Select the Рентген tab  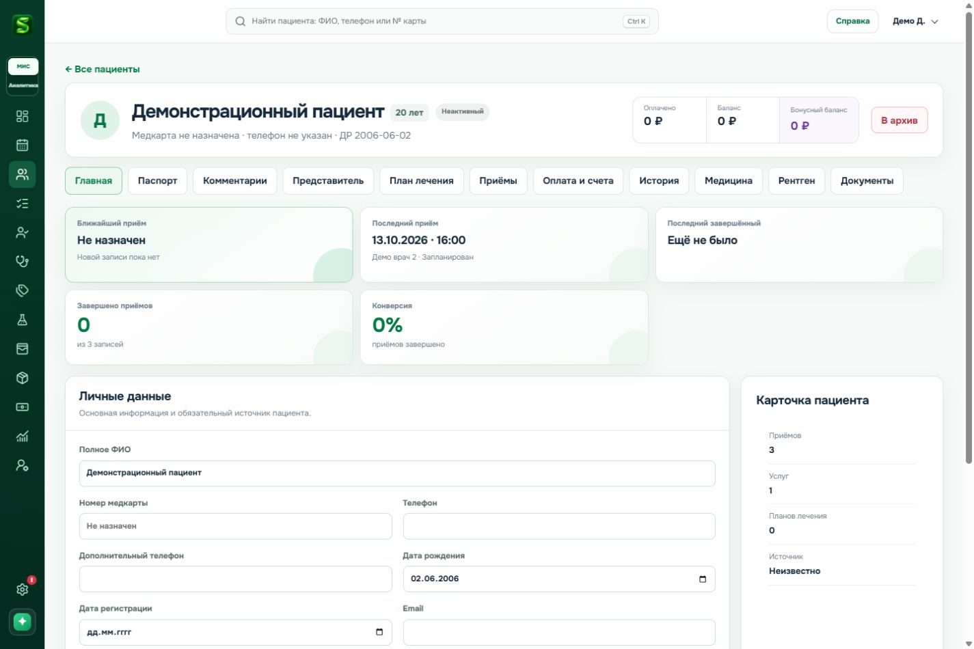pyautogui.click(x=796, y=180)
